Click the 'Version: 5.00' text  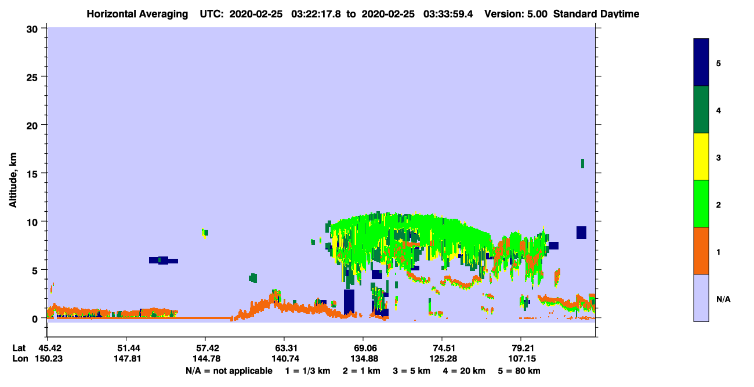(x=516, y=14)
